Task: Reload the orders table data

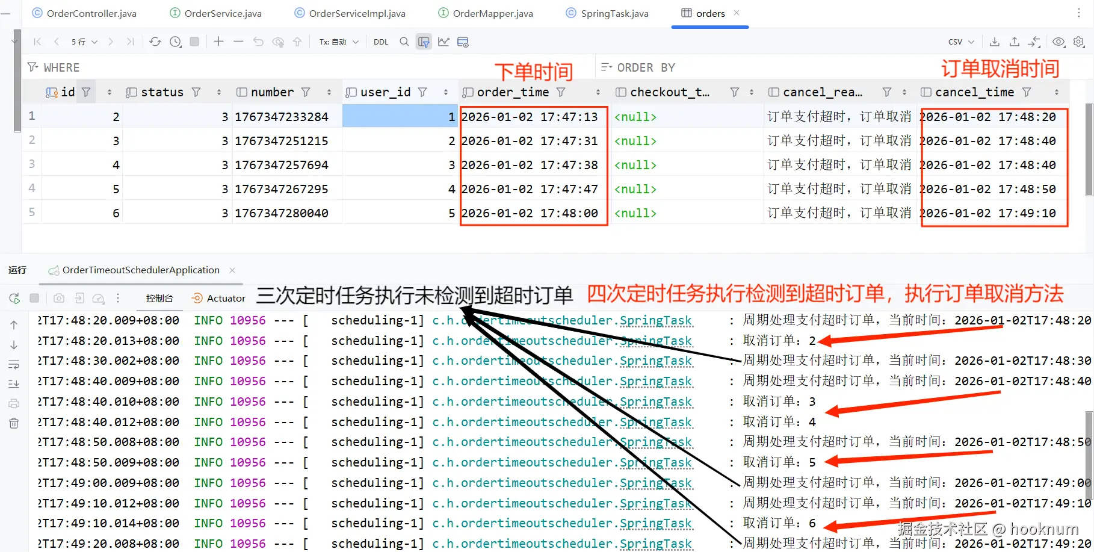Action: pos(155,42)
